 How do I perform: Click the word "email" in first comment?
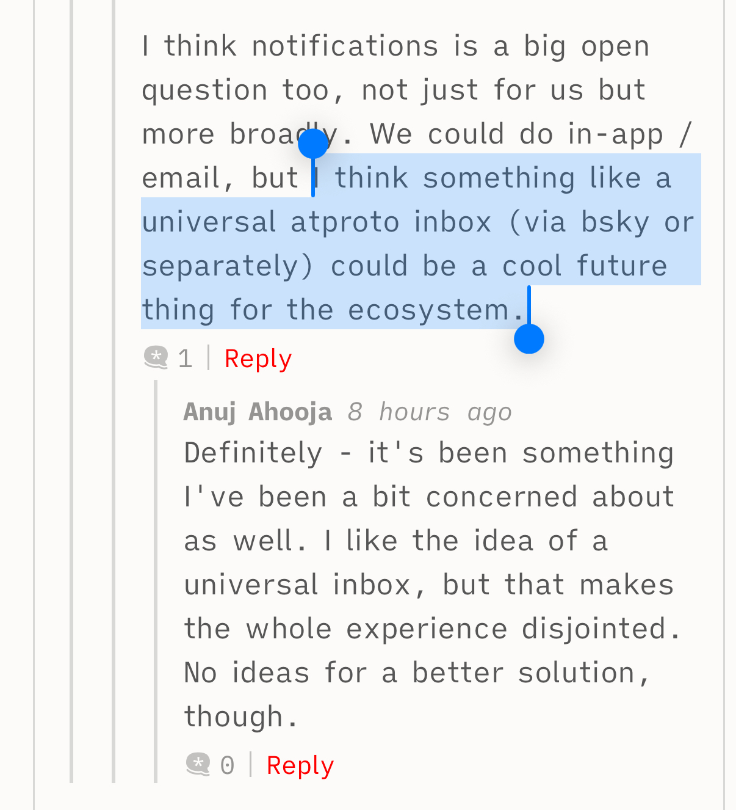coord(181,178)
